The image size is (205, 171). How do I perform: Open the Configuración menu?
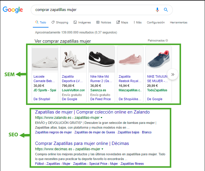click(156, 23)
